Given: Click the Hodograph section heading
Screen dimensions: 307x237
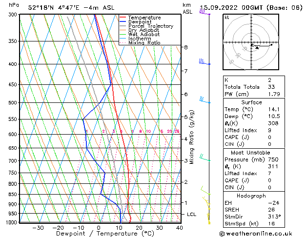Looking at the screenshot, I should coord(251,196).
